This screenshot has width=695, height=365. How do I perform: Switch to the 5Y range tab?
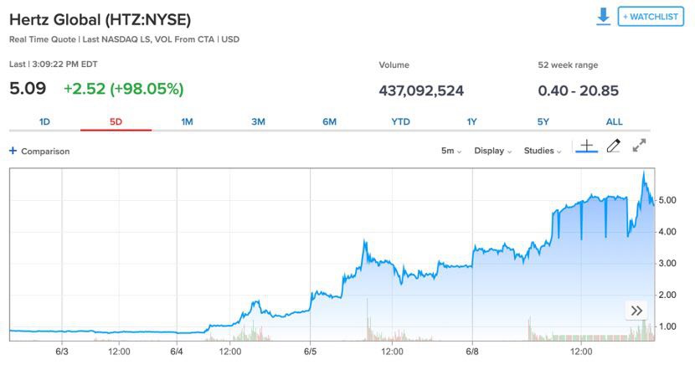pyautogui.click(x=543, y=121)
